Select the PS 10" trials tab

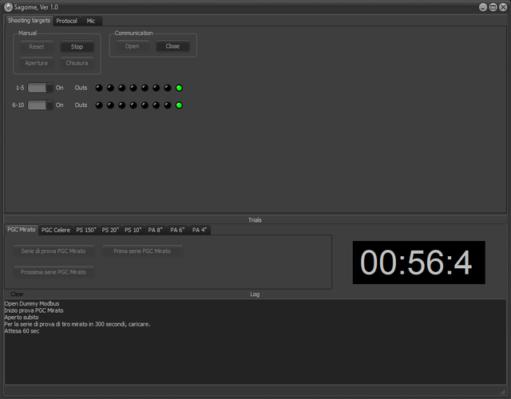pos(133,230)
